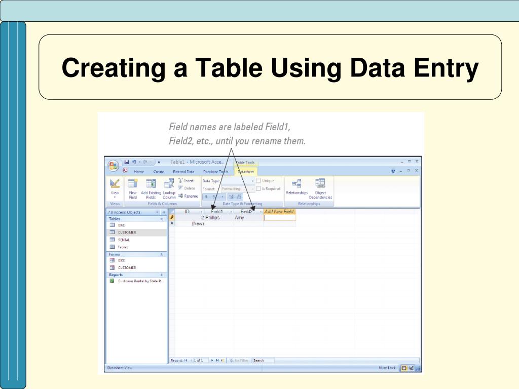Collapse the navigation pane shutter button
This screenshot has height=389, width=519.
pyautogui.click(x=163, y=212)
